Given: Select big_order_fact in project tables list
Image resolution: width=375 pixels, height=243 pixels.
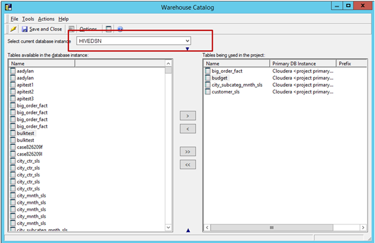Looking at the screenshot, I should tap(227, 71).
